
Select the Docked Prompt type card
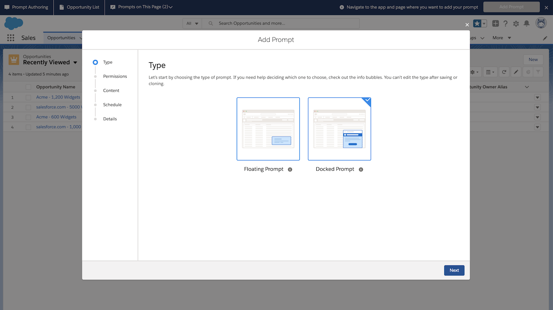point(339,129)
